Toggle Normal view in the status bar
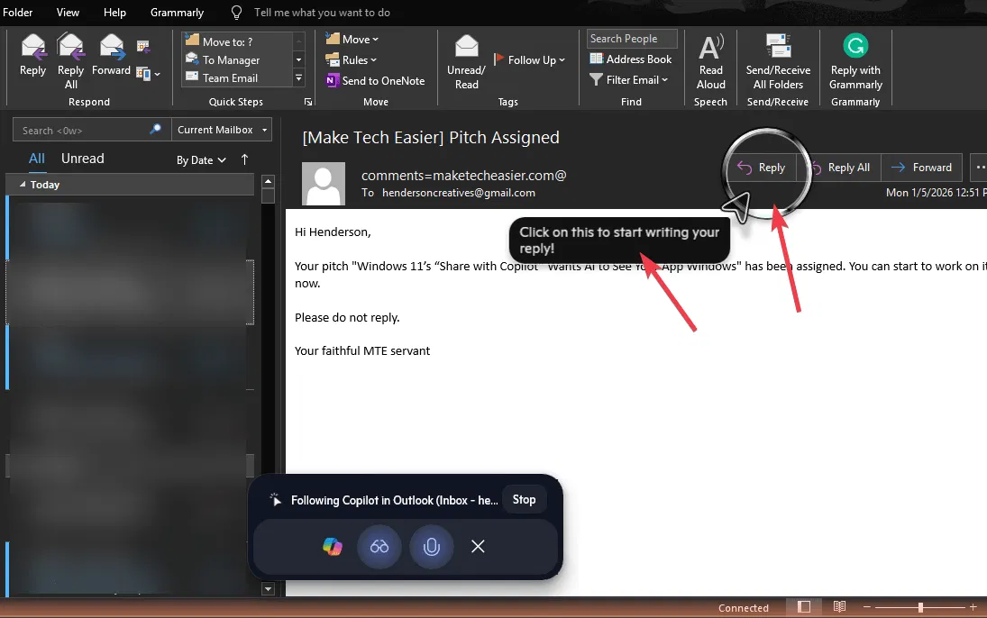987x618 pixels. click(804, 606)
